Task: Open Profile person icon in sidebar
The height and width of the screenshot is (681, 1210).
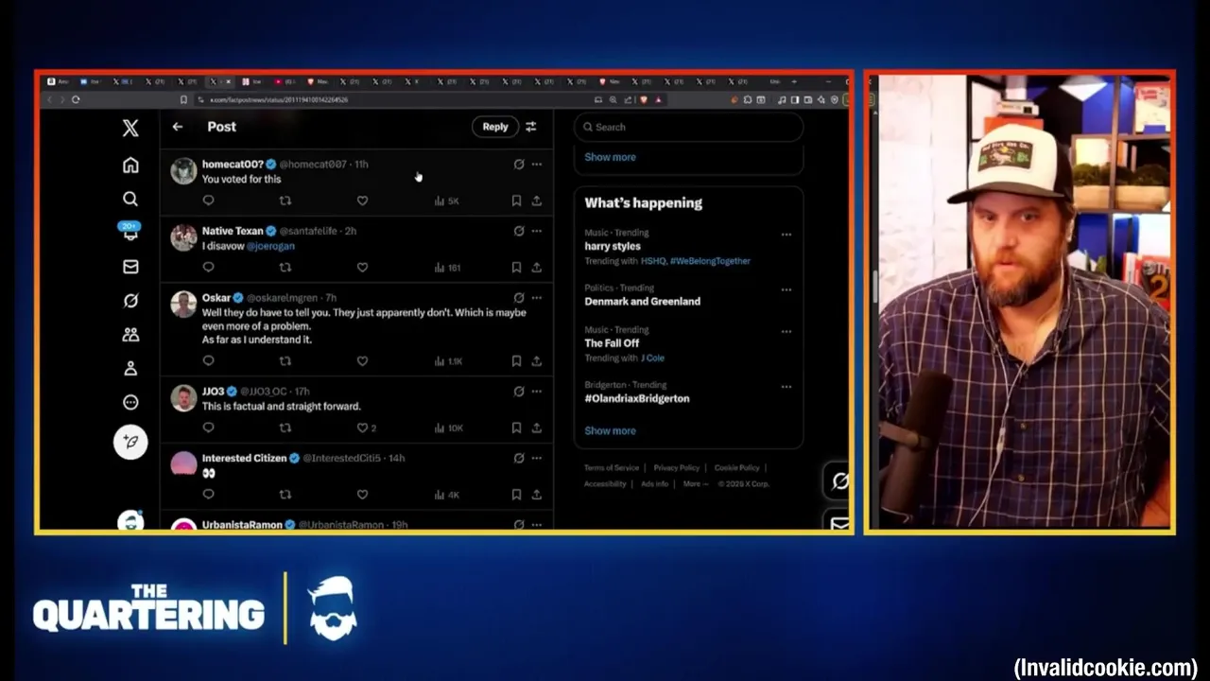Action: coord(130,368)
